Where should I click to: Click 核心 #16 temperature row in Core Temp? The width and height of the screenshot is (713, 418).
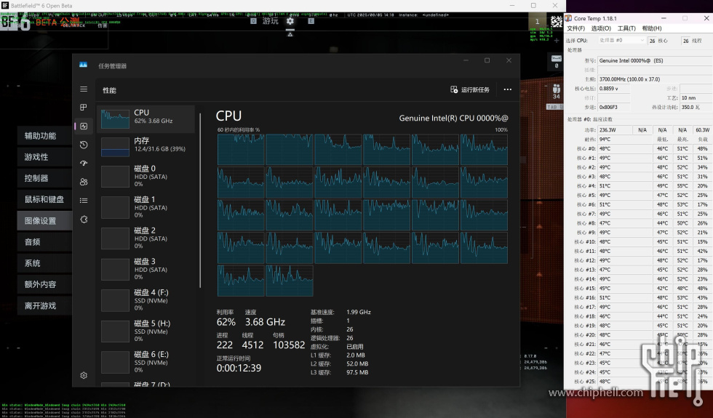638,297
